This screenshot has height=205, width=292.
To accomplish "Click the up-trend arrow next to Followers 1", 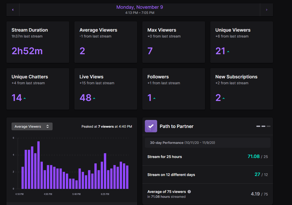I will click(x=154, y=98).
